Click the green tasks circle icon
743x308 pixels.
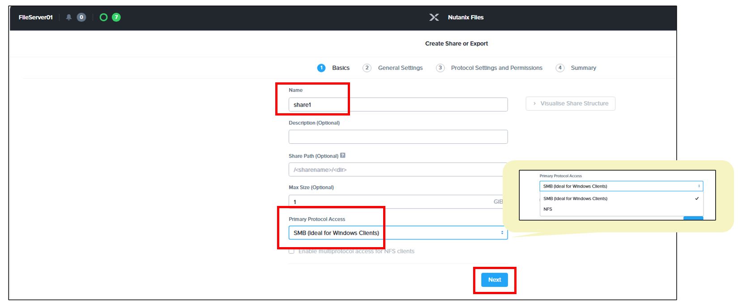tap(103, 17)
